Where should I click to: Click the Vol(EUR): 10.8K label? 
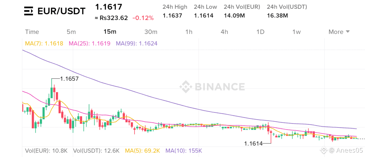click(x=46, y=150)
